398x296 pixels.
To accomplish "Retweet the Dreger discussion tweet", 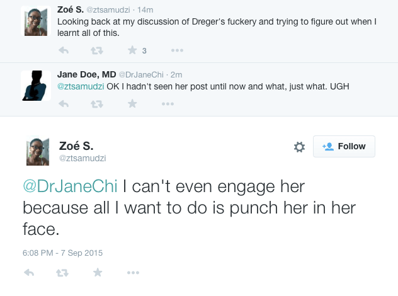I will [98, 50].
